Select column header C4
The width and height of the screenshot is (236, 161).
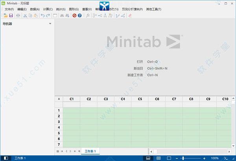tap(123, 99)
